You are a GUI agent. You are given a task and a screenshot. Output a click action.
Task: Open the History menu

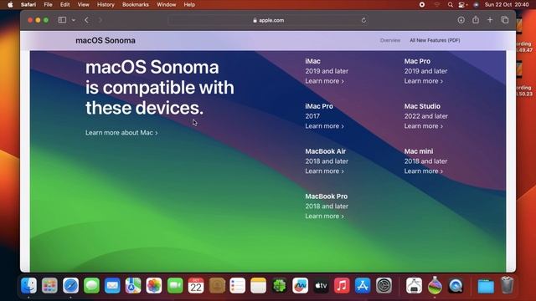[x=106, y=4]
